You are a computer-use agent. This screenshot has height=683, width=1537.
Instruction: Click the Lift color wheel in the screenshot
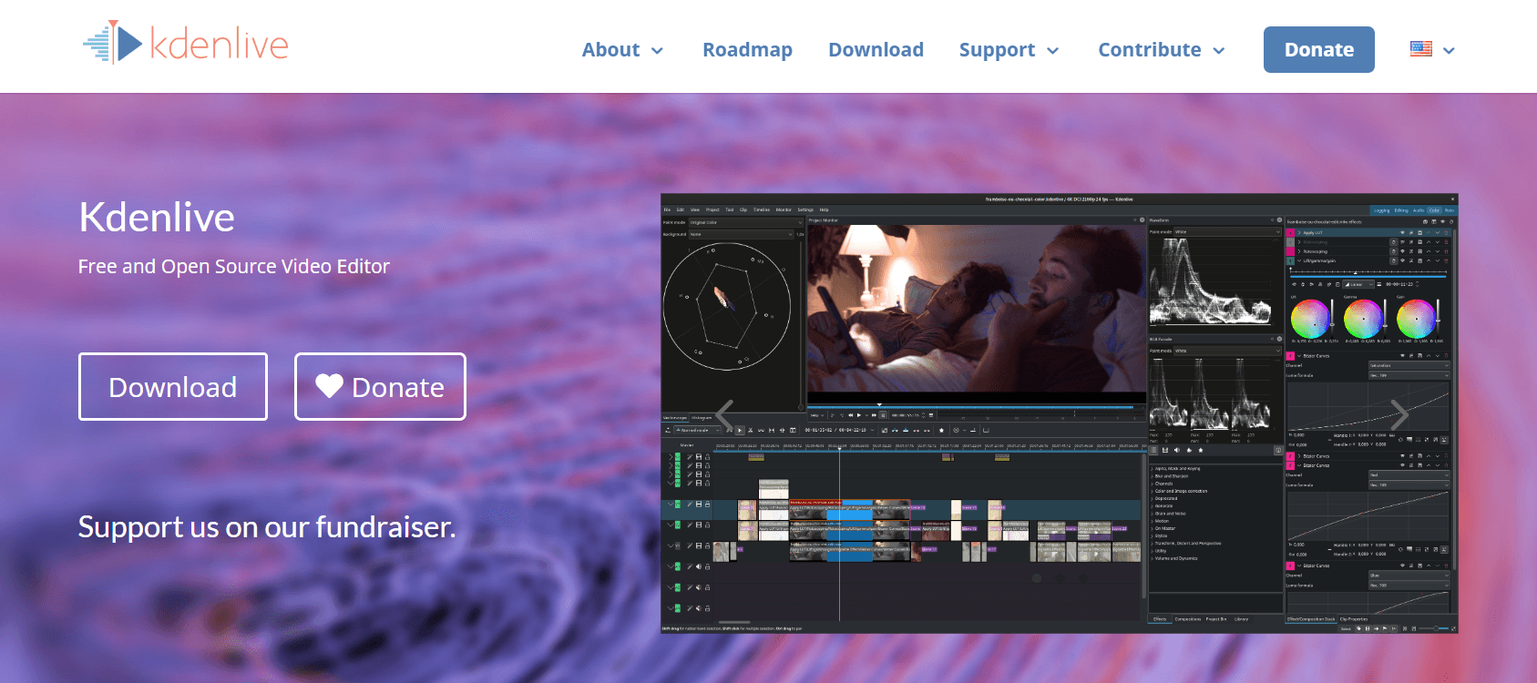[1310, 319]
